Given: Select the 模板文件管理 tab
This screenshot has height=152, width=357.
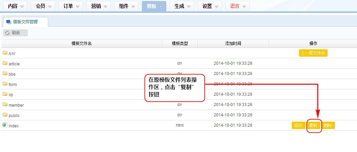Looking at the screenshot, I should tap(25, 22).
